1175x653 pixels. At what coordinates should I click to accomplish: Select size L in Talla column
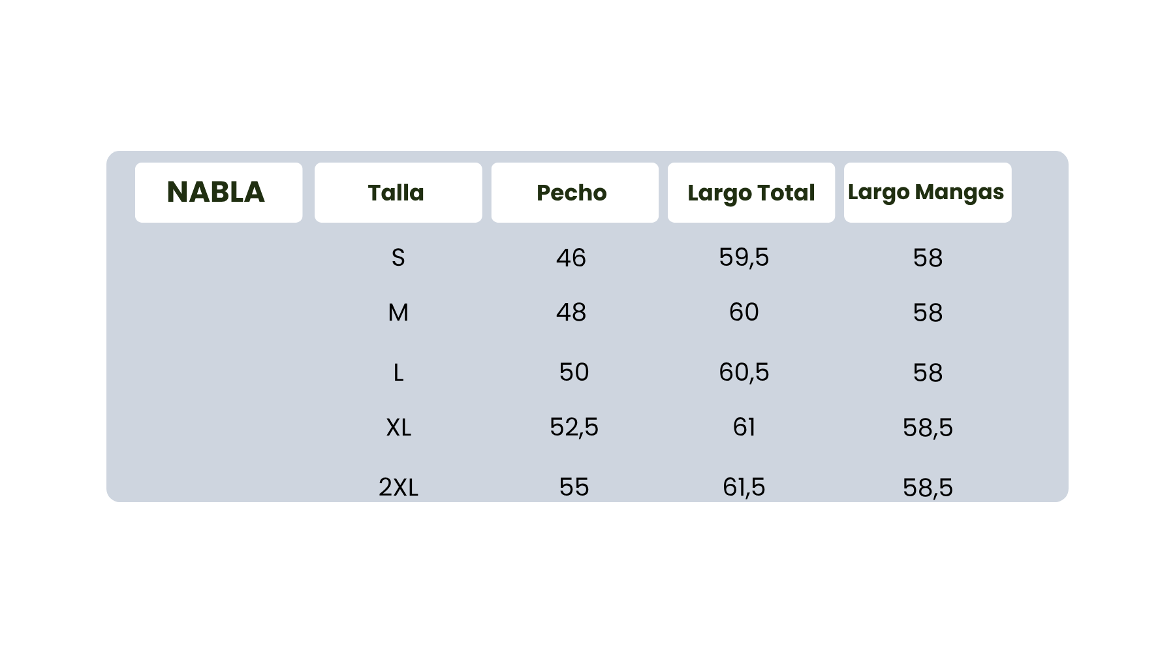click(398, 373)
